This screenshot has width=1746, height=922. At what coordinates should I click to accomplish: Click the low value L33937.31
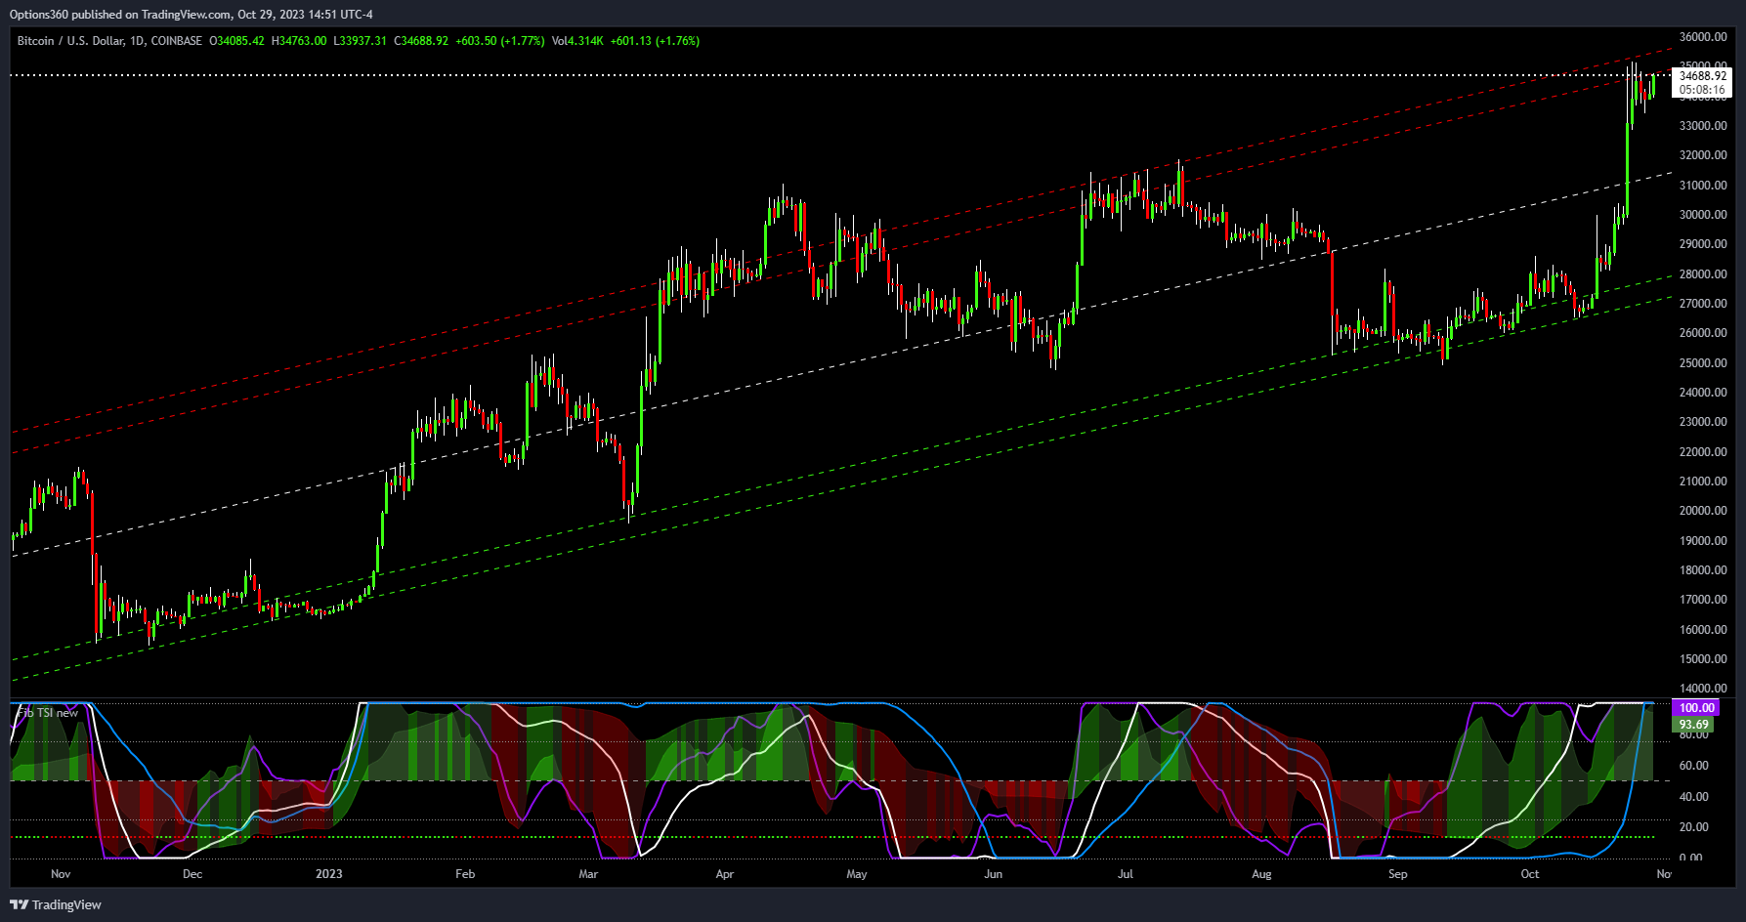pos(361,41)
